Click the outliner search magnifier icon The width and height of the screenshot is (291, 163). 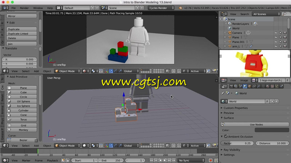coord(284,14)
